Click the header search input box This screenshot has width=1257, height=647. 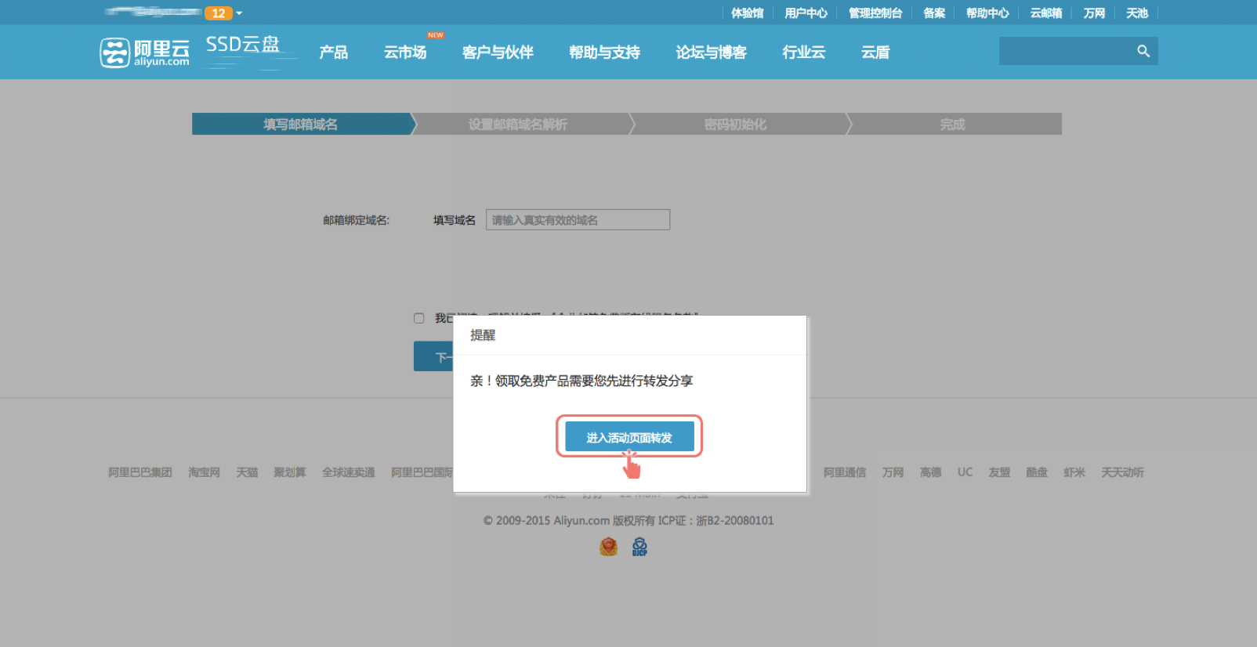tap(1064, 51)
